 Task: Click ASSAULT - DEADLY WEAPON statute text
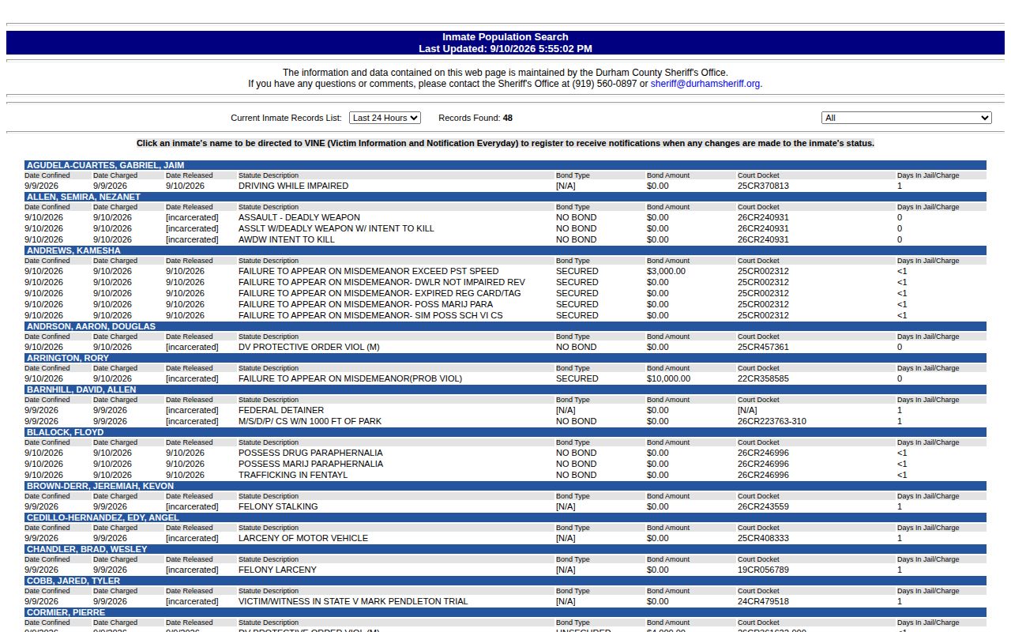click(x=299, y=217)
